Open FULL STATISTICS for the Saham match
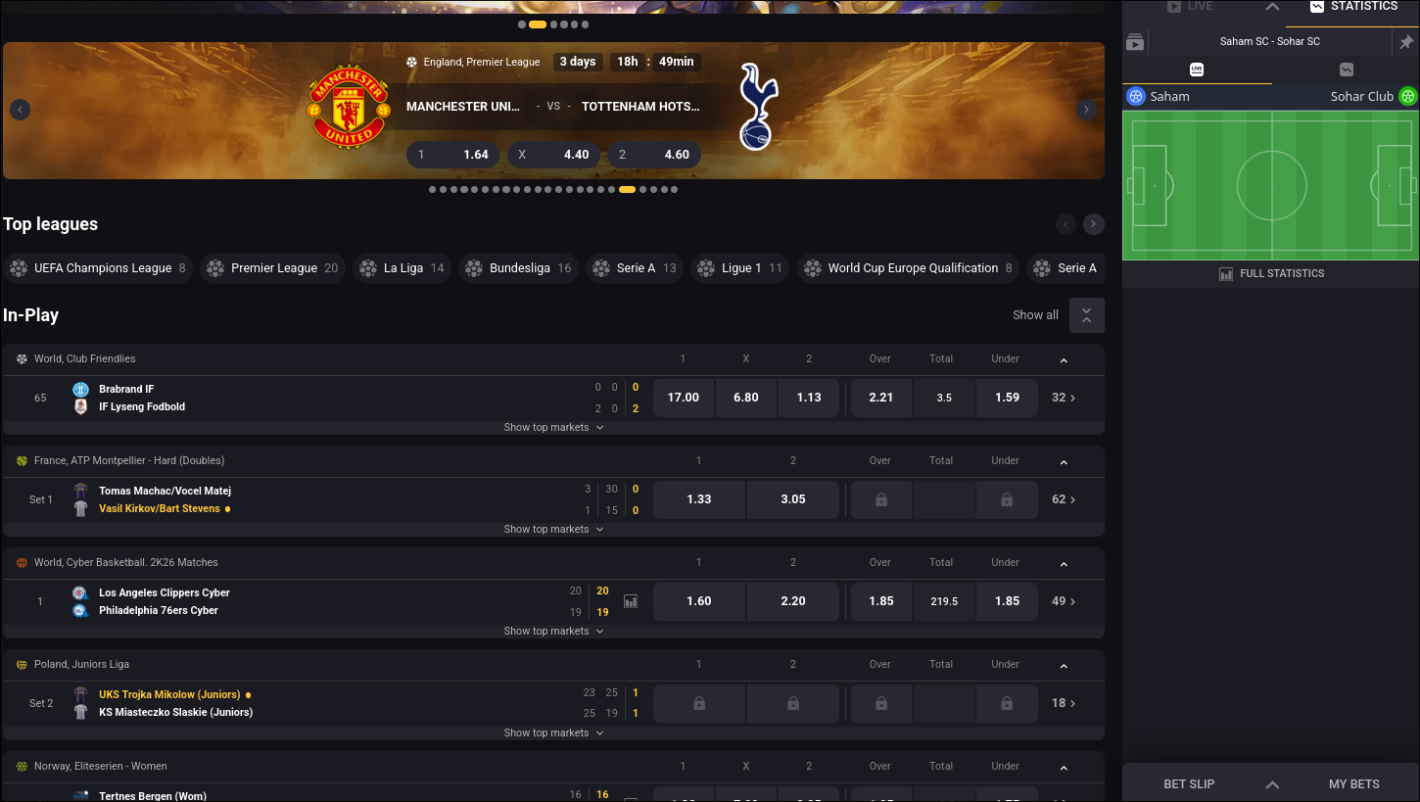Image resolution: width=1420 pixels, height=802 pixels. coord(1270,273)
